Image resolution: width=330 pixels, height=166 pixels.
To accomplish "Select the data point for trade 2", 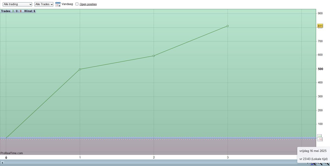I will [x=154, y=56].
